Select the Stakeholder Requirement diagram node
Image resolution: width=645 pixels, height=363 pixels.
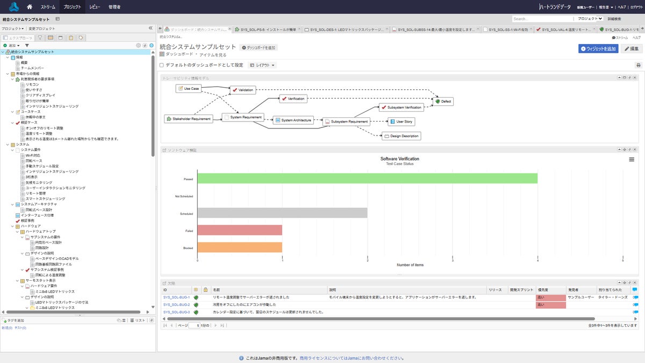coord(188,118)
